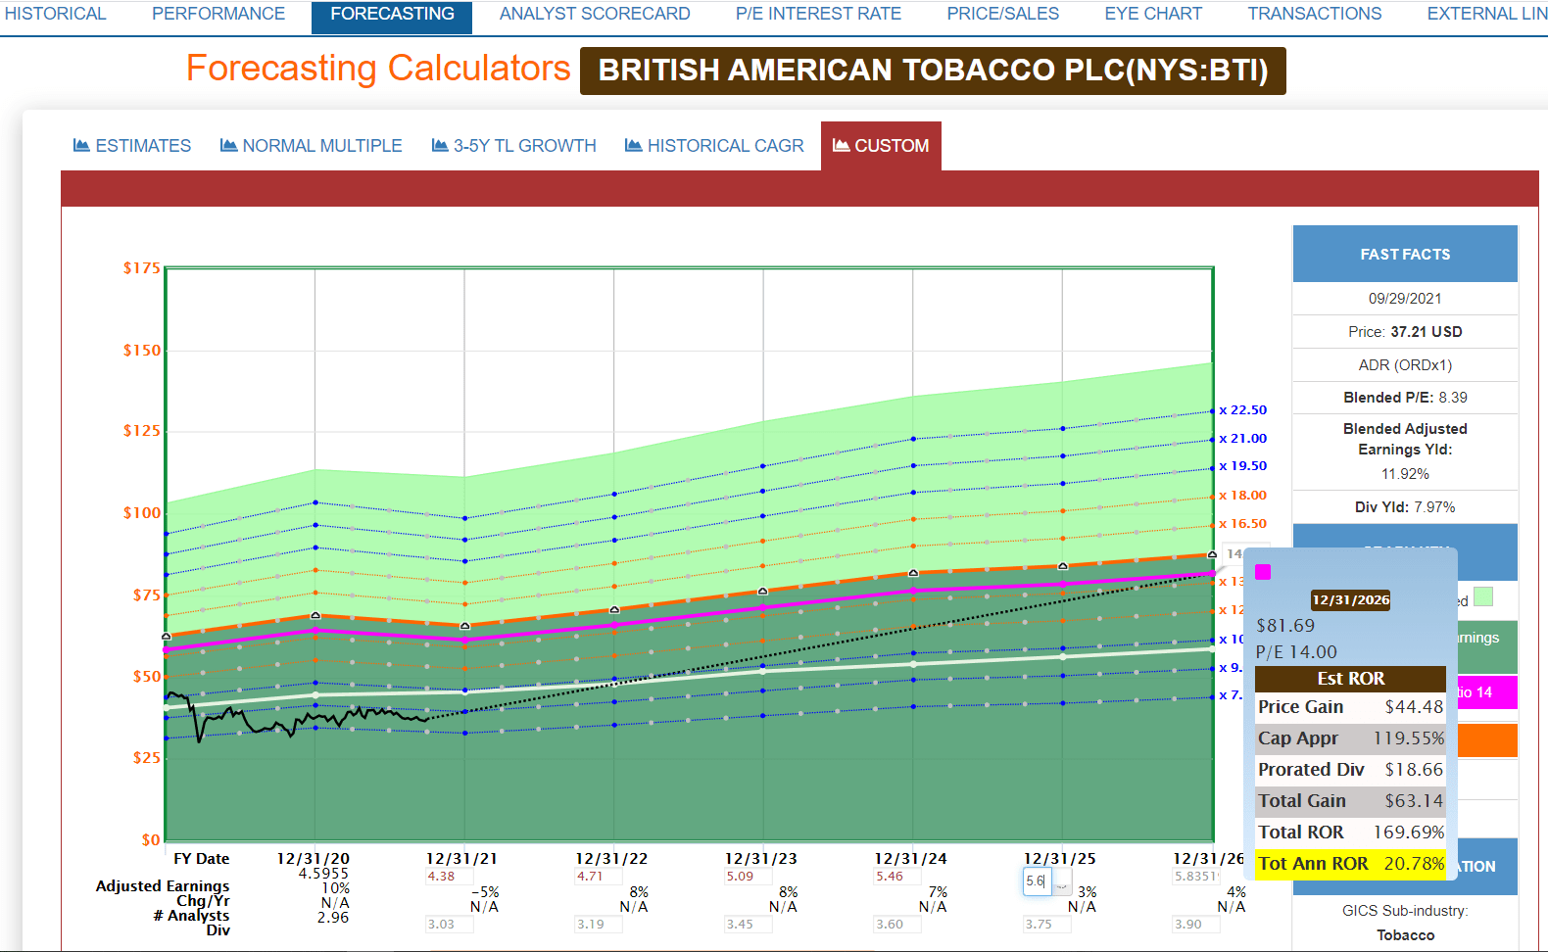Click the Estimates chart icon

pos(81,145)
